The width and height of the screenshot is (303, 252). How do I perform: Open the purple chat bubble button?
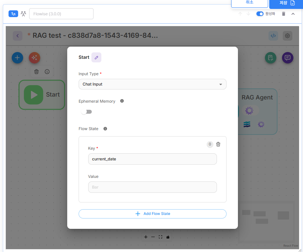(288, 58)
